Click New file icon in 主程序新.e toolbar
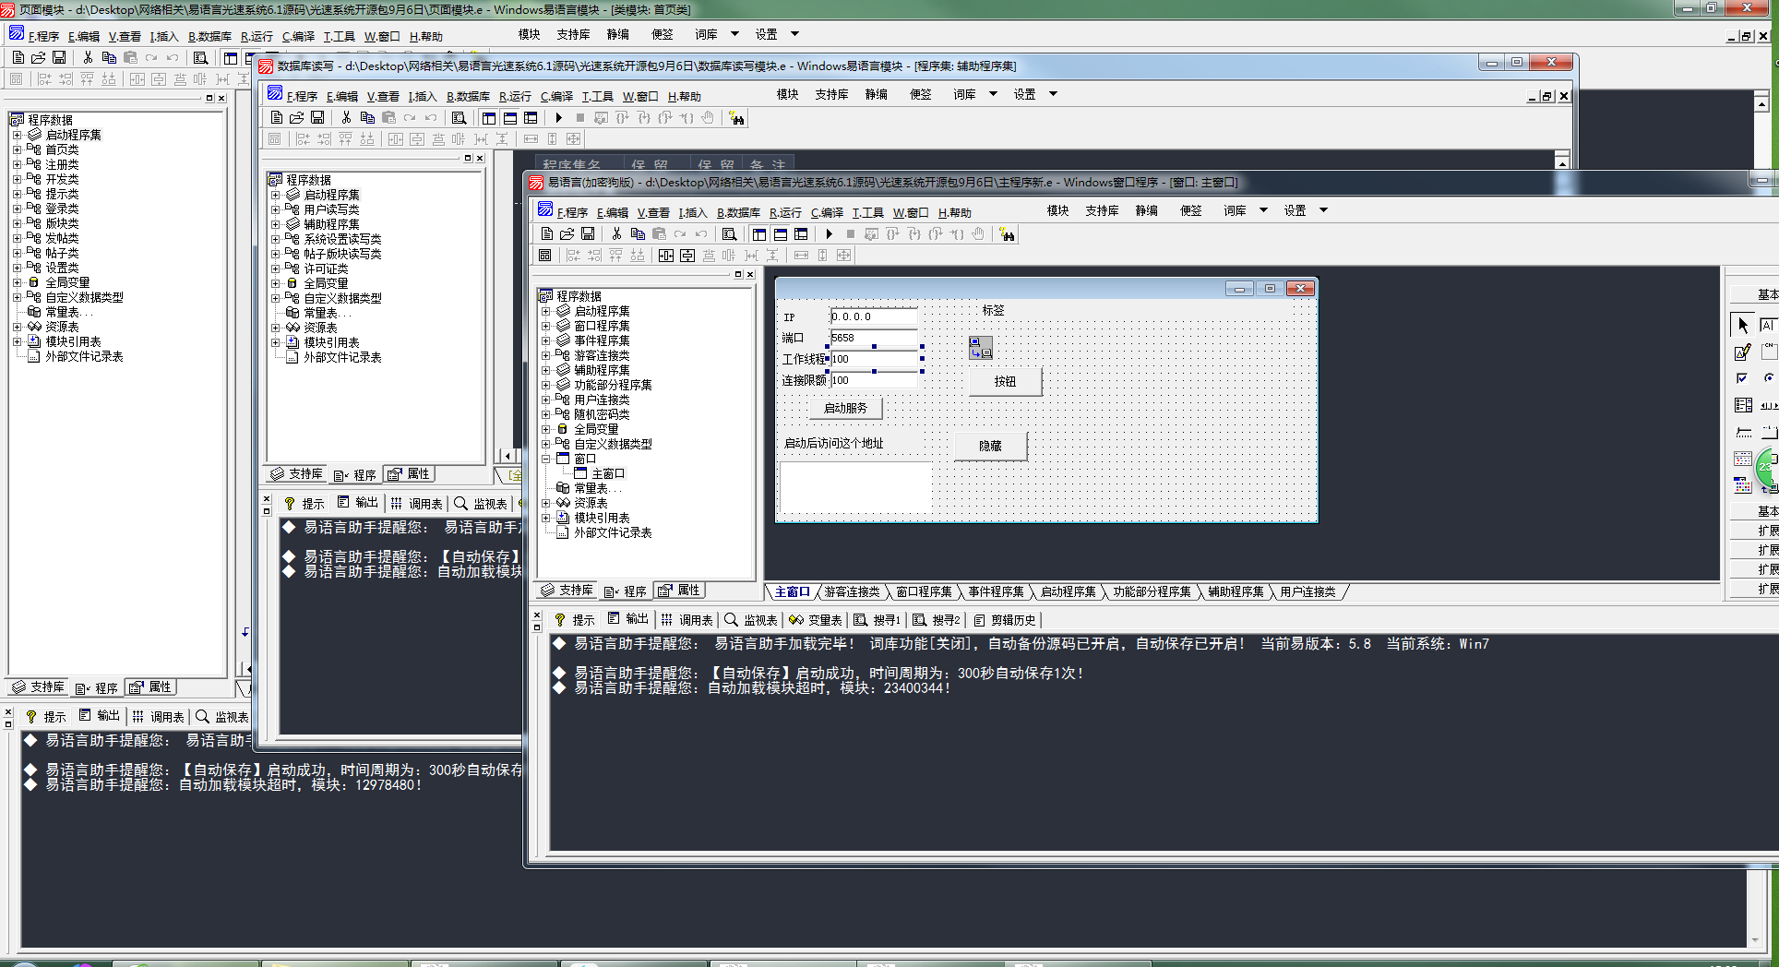This screenshot has width=1779, height=967. tap(546, 234)
